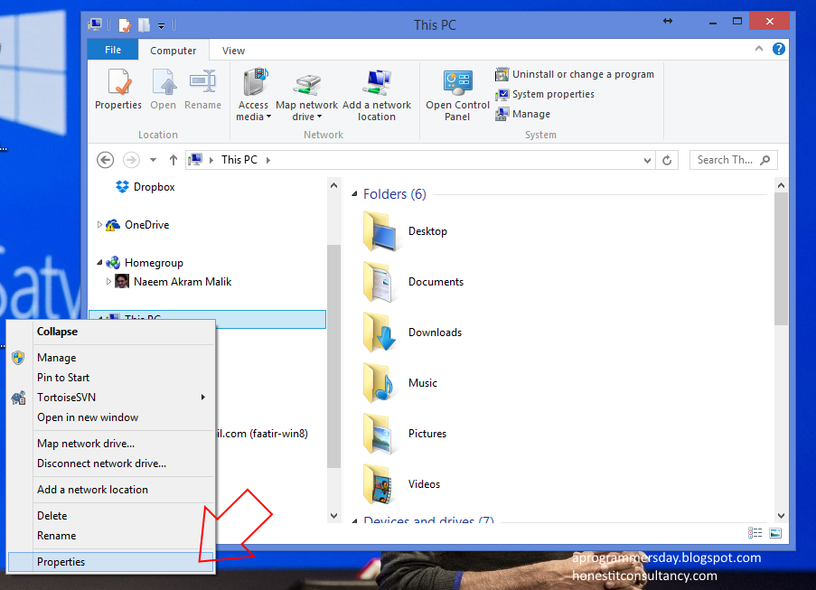816x590 pixels.
Task: Open the Music folder
Action: tap(399, 383)
